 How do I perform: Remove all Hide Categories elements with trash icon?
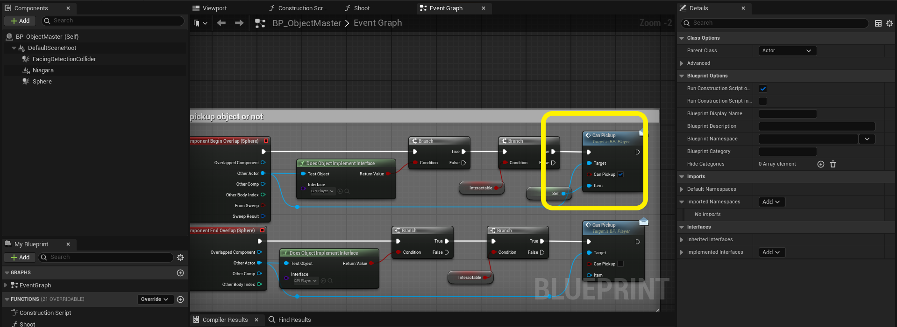pos(833,164)
